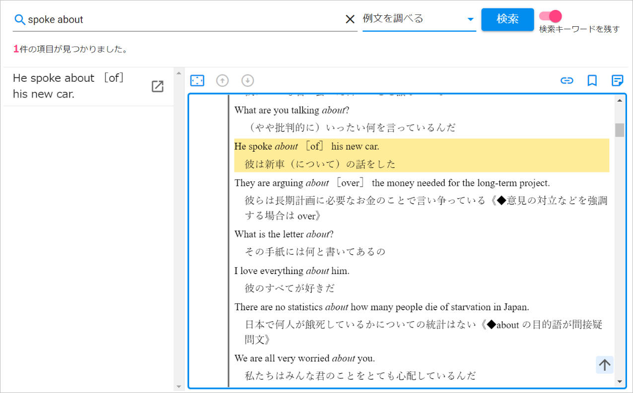Click scrollbar thumb in content pane

(x=619, y=130)
